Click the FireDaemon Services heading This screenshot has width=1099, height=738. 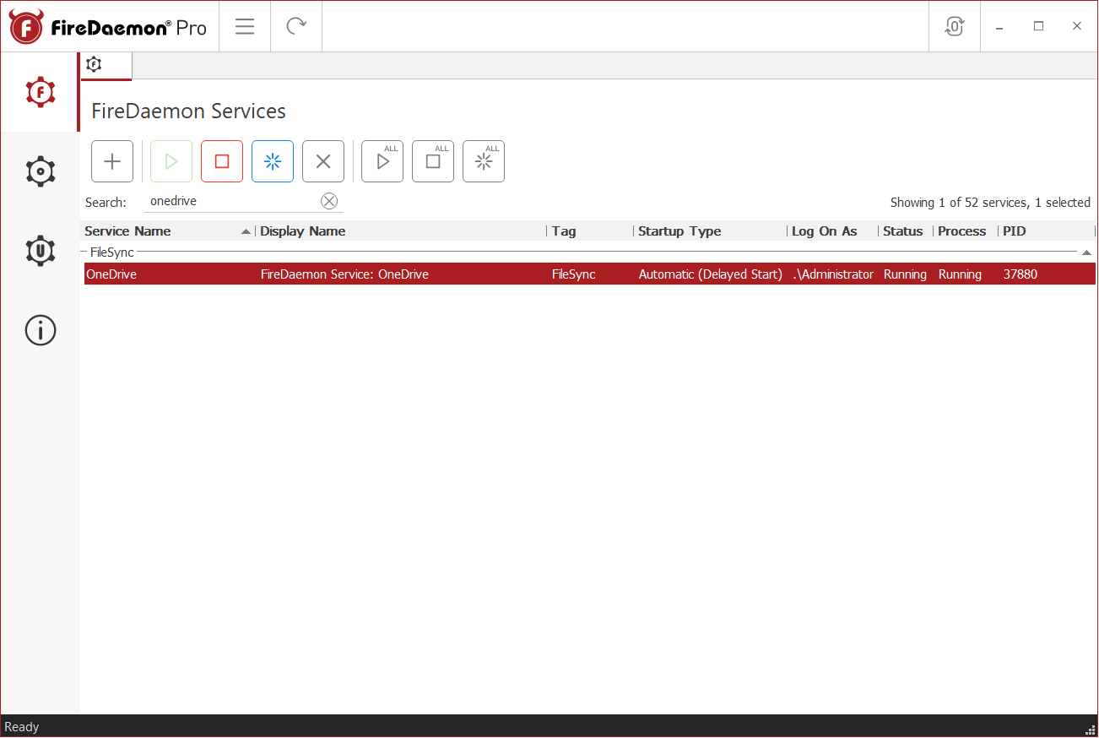188,111
